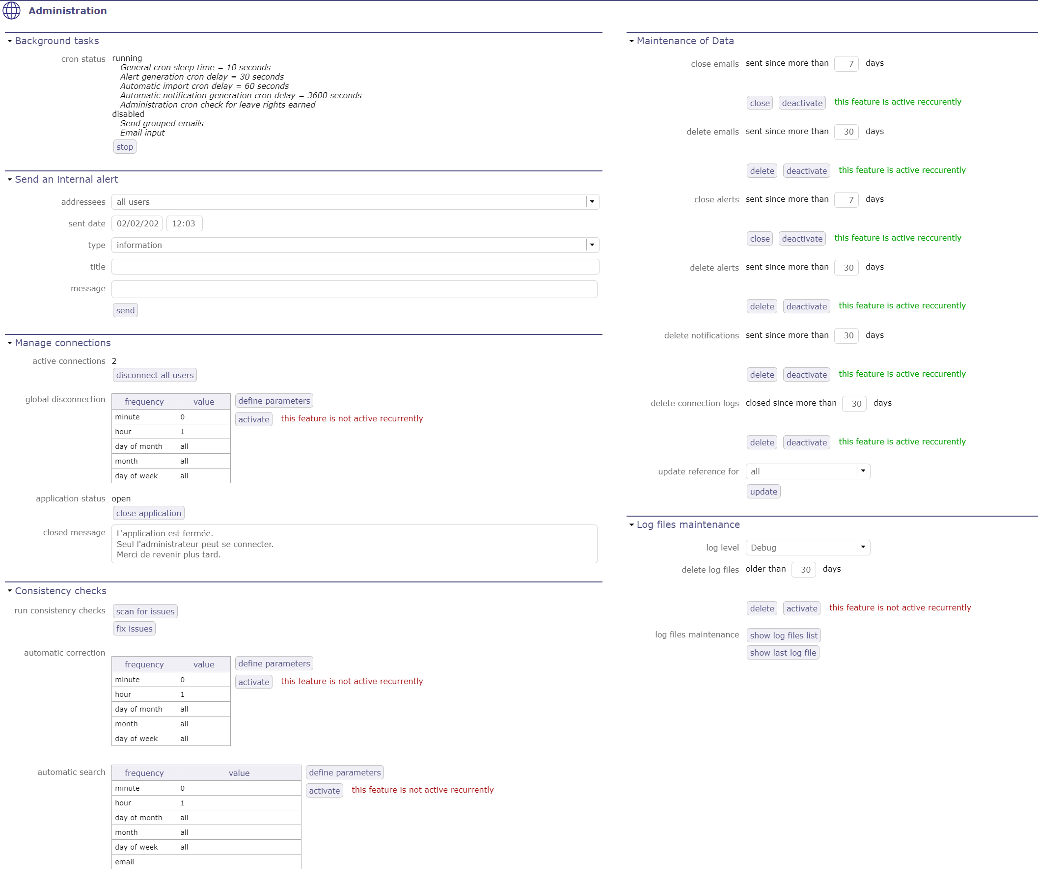Open the addressees dropdown

(592, 201)
